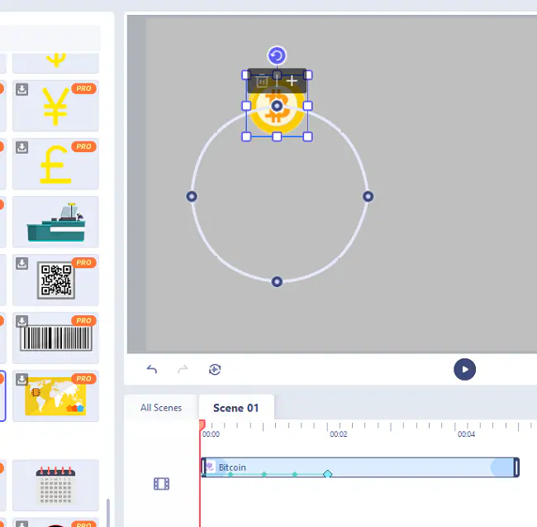This screenshot has width=537, height=527.
Task: Click the third keyframe diamond on Bitcoin clip
Action: [x=295, y=474]
